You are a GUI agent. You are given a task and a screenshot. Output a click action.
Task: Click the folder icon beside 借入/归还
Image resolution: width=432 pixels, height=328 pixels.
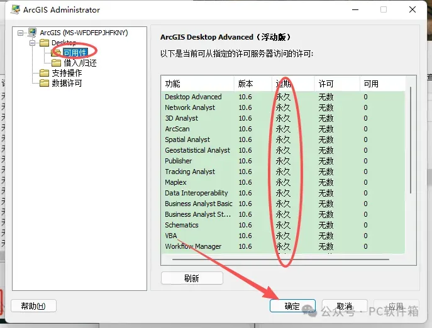pyautogui.click(x=56, y=63)
